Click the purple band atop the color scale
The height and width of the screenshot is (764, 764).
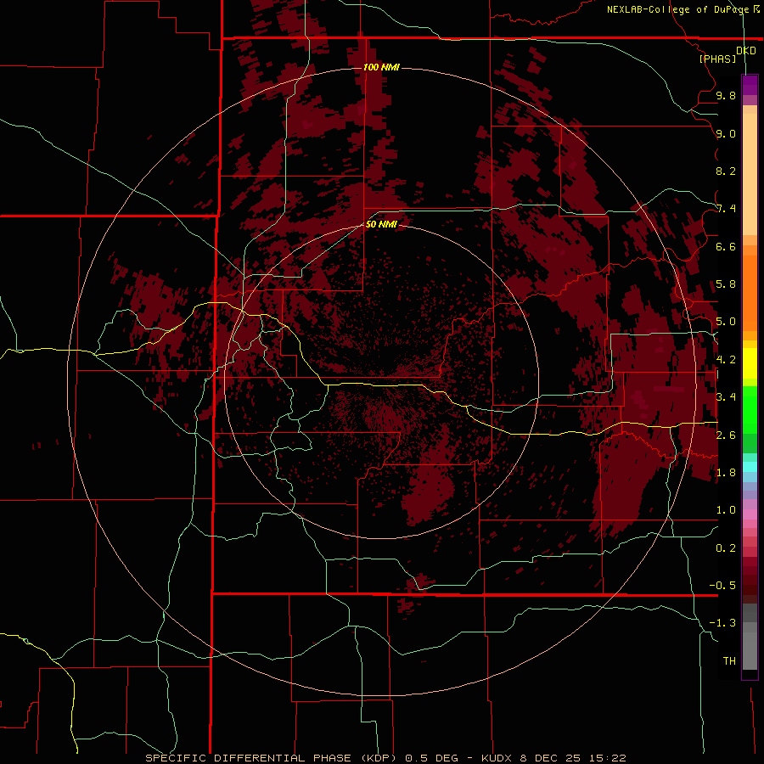(750, 85)
